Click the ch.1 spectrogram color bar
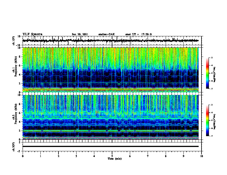Screen dimensions: 227x175 (207, 73)
